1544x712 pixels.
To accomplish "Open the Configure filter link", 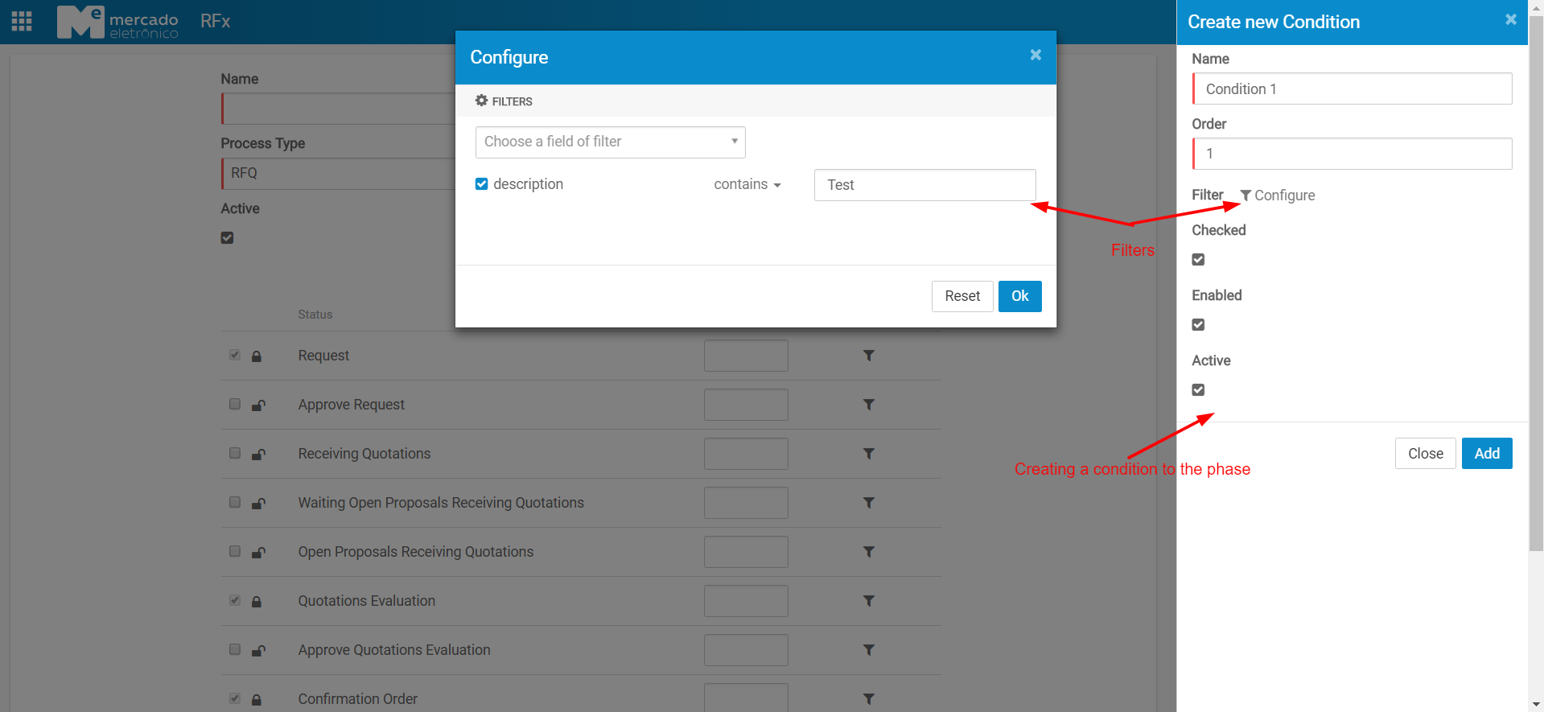I will 1277,195.
